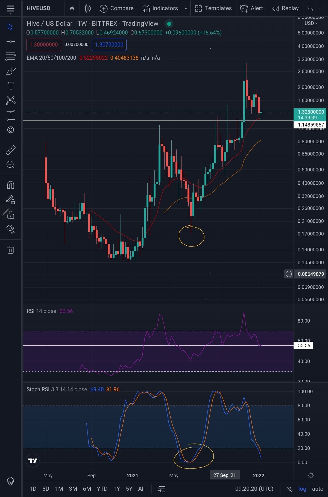The width and height of the screenshot is (328, 497).
Task: Open the go to date icon
Action: pos(162,489)
